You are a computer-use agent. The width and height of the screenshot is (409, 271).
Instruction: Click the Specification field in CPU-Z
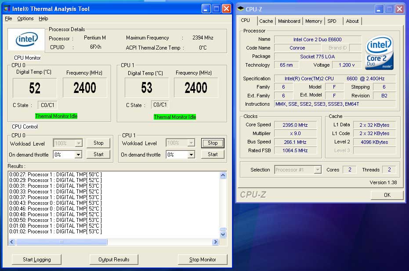point(335,78)
